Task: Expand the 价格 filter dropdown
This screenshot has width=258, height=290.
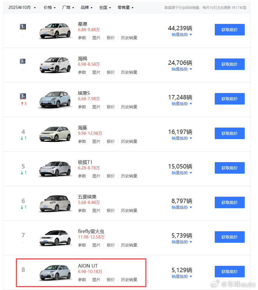Action: pos(50,7)
